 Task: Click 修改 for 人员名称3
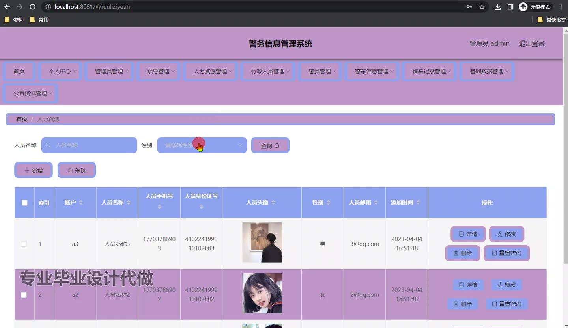pyautogui.click(x=506, y=234)
